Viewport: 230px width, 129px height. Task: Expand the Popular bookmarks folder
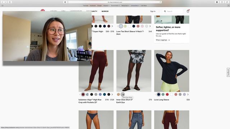click(106, 6)
